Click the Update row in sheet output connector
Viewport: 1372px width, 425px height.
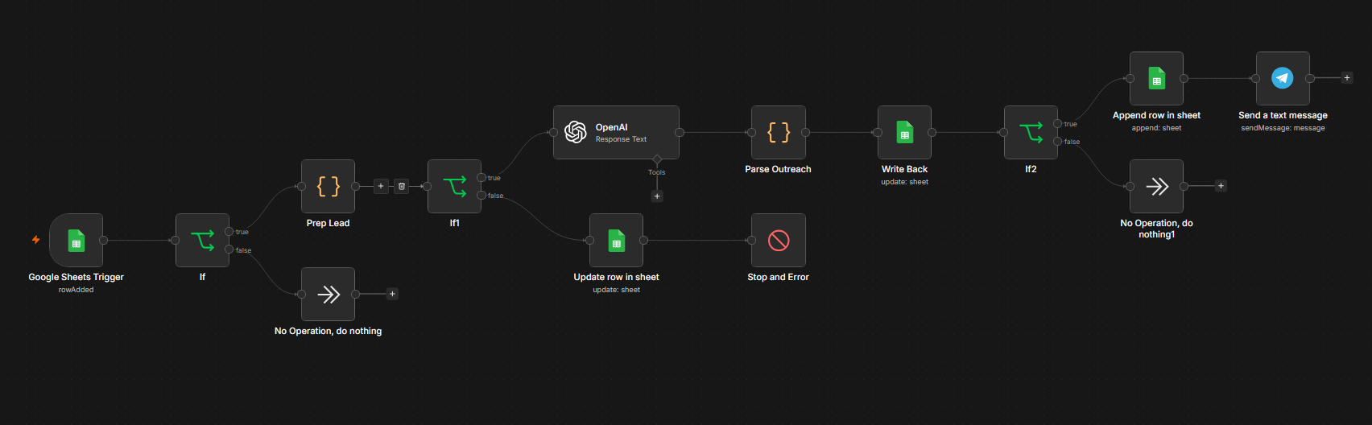pyautogui.click(x=643, y=240)
